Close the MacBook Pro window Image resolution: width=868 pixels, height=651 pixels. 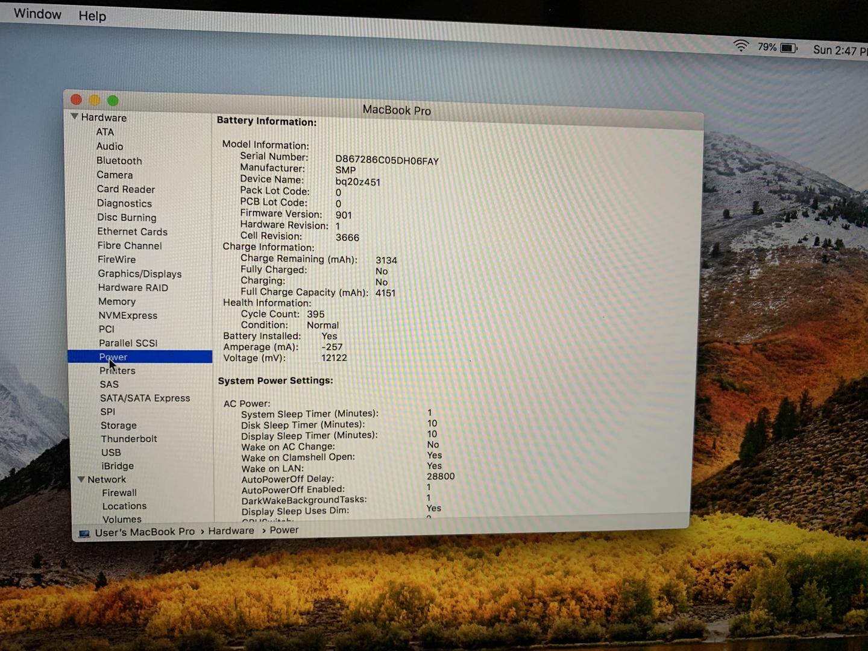tap(76, 99)
